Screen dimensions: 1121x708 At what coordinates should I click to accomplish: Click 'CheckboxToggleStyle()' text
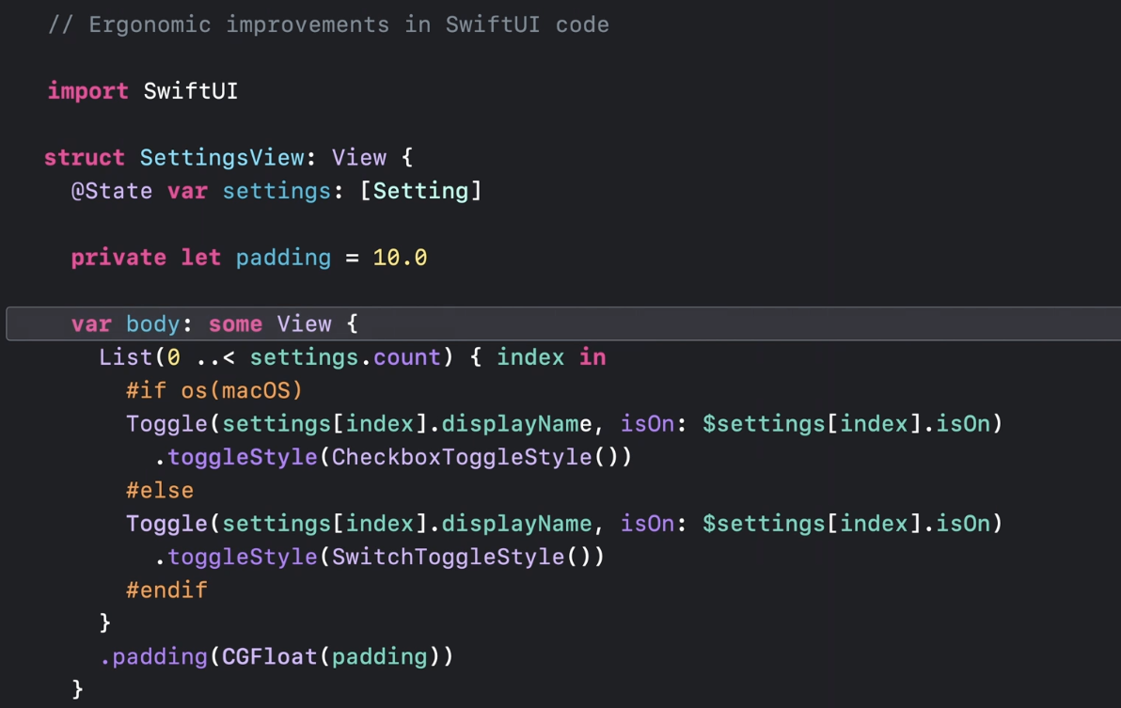coord(482,457)
